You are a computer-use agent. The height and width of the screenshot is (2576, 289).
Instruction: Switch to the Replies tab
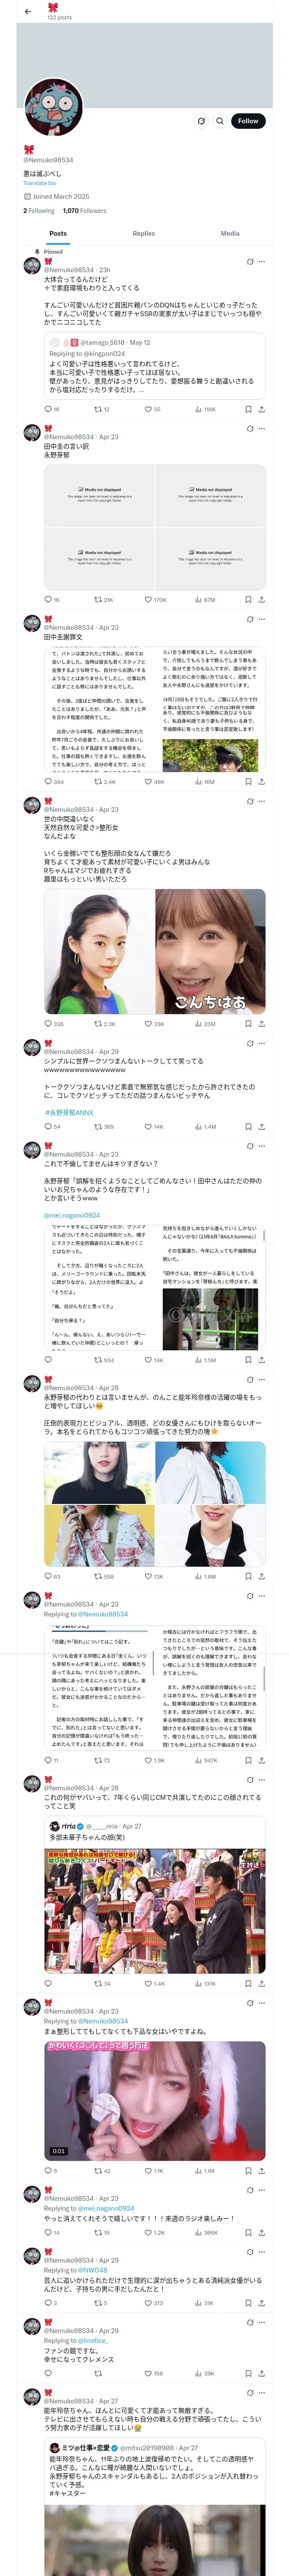coord(143,233)
